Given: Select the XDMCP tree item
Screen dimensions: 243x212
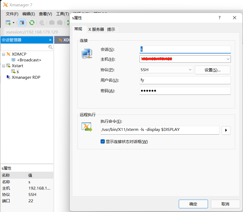Looking at the screenshot, I should 19,54.
